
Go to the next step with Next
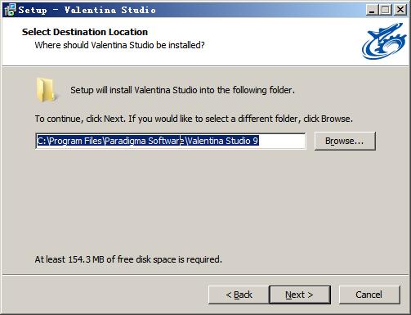pyautogui.click(x=300, y=295)
